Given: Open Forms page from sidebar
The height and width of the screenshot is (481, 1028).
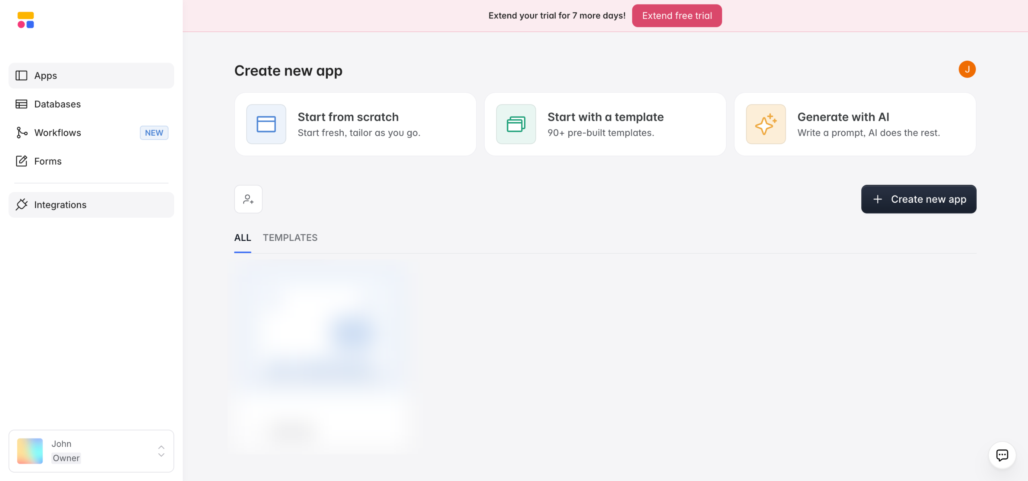Looking at the screenshot, I should [x=48, y=161].
